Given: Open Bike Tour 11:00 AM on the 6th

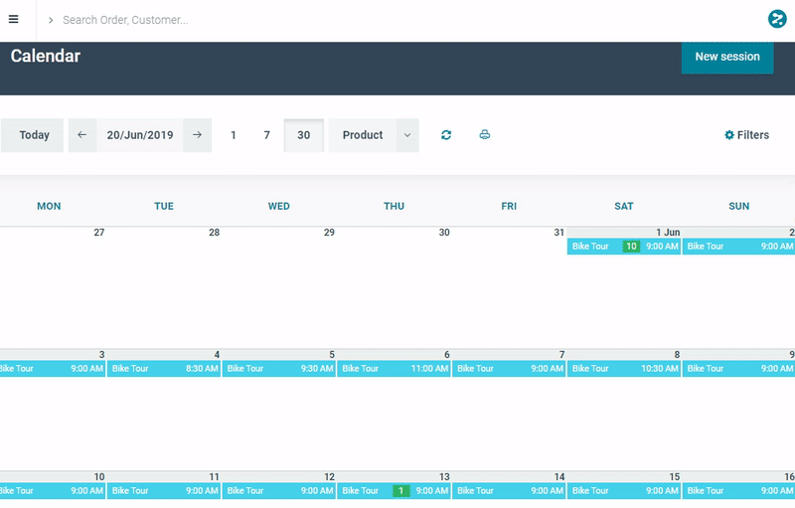Looking at the screenshot, I should coord(395,369).
